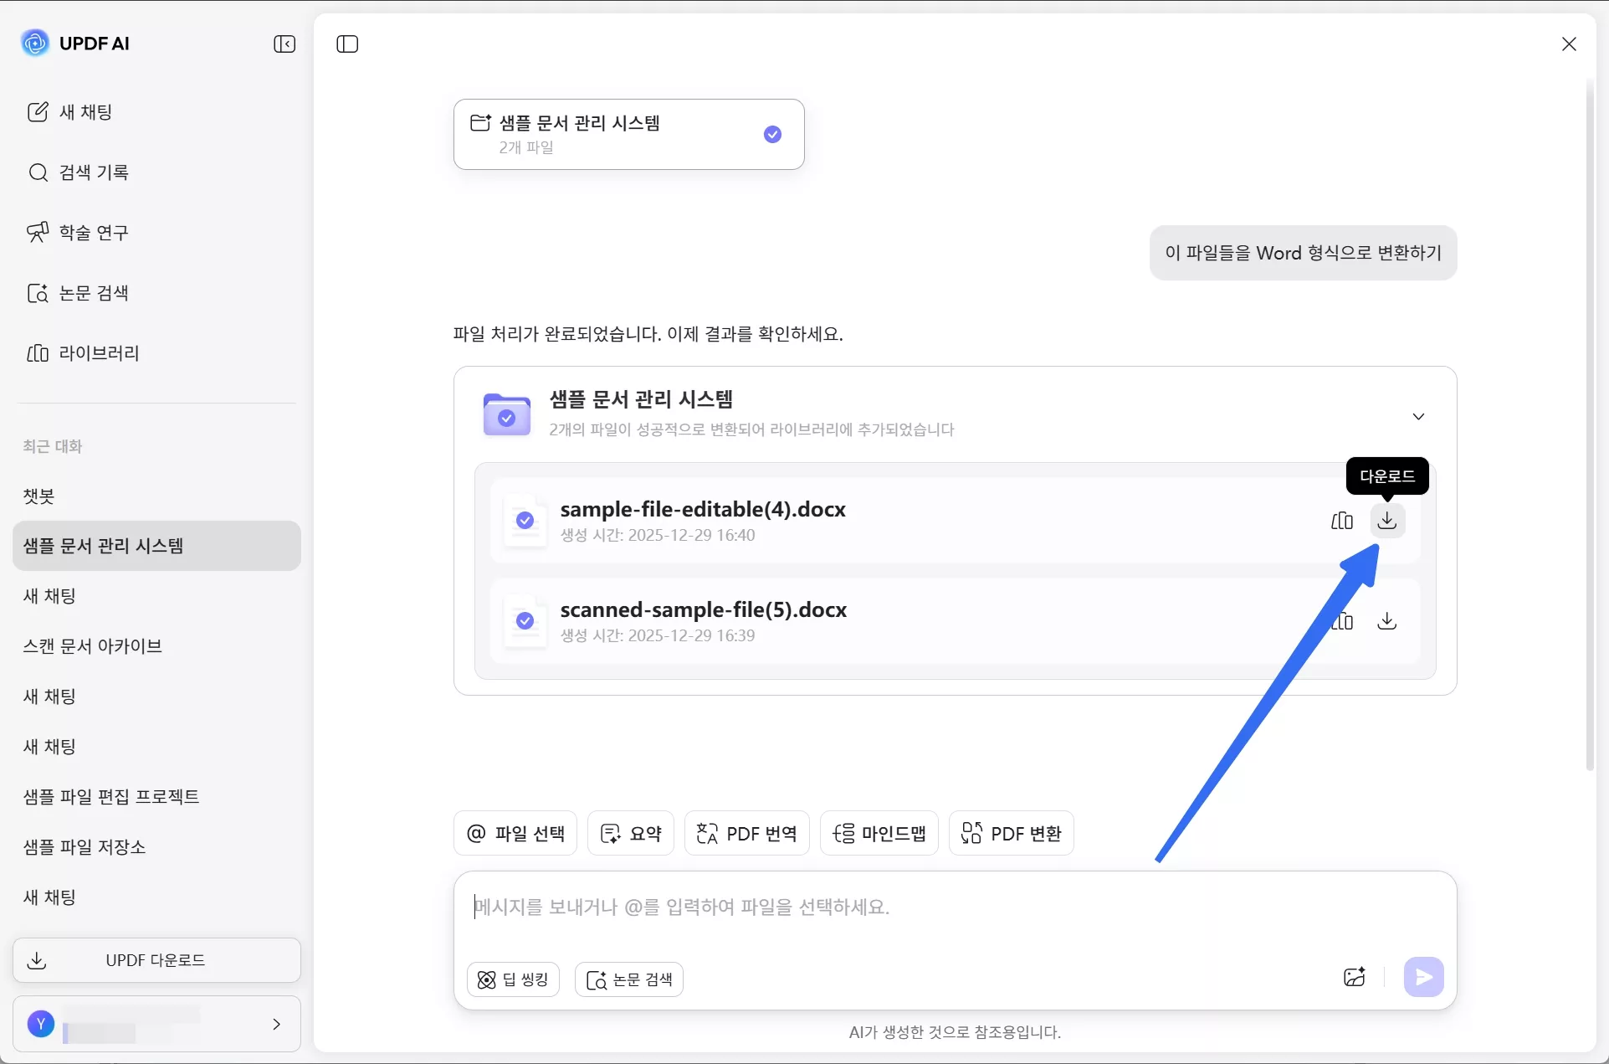Image resolution: width=1609 pixels, height=1064 pixels.
Task: Select the 논문 검색 magnifier icon in sidebar
Action: point(38,293)
